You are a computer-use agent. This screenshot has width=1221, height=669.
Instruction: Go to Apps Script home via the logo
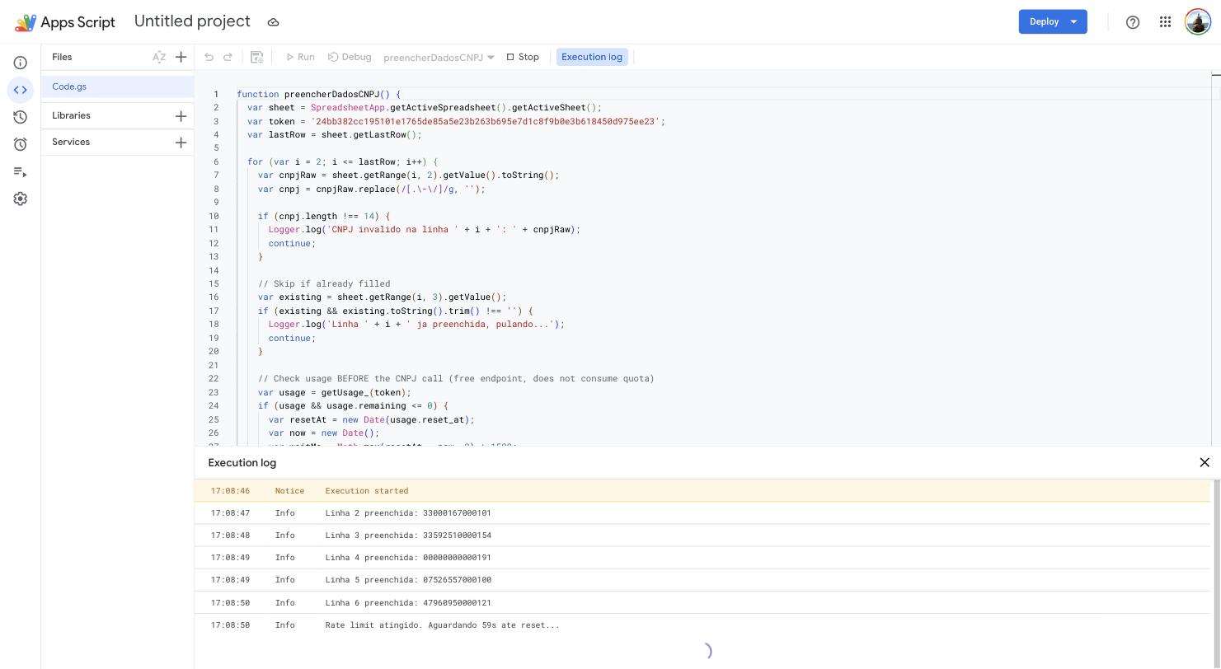(x=65, y=22)
